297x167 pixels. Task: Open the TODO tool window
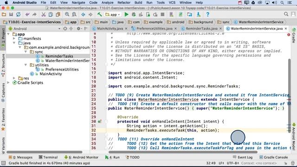coord(133,157)
